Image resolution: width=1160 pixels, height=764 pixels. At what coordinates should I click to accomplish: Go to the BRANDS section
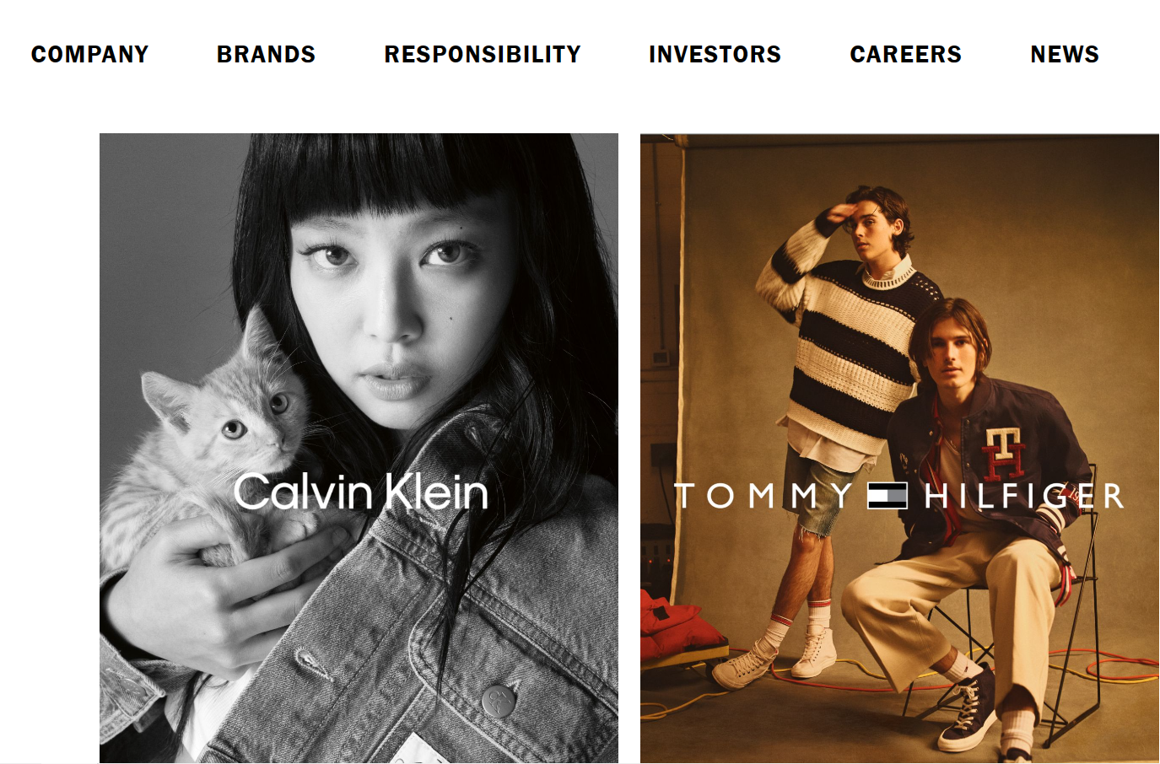266,55
